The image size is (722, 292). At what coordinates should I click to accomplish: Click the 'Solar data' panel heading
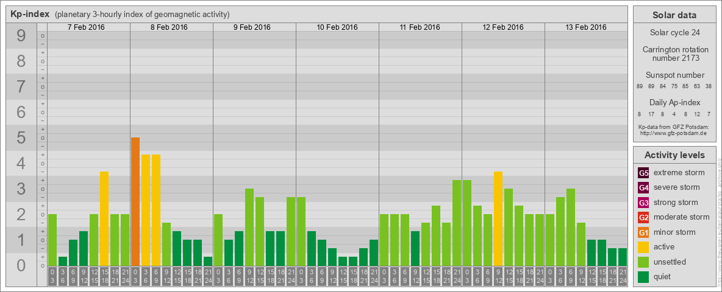tap(674, 15)
